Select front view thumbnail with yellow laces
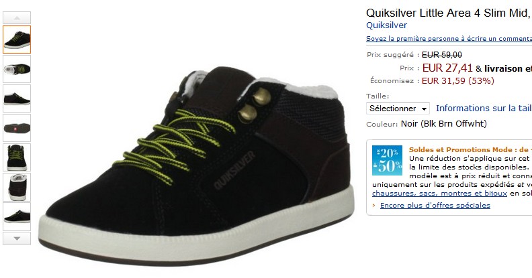Viewport: 532px width, 278px height. 17,157
